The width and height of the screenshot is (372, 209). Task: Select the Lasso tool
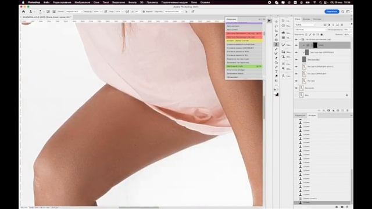tap(276, 26)
